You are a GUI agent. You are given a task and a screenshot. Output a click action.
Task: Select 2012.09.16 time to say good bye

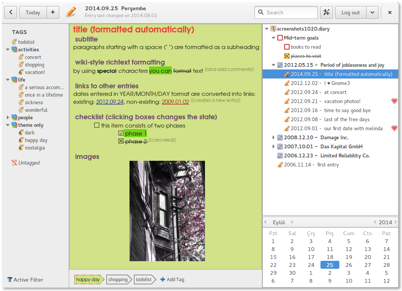(x=331, y=110)
